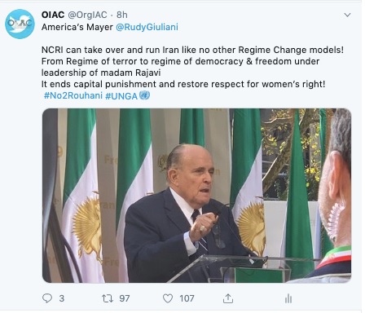Click the reply speech bubble icon
Viewport: 365px width, 313px height.
(47, 298)
